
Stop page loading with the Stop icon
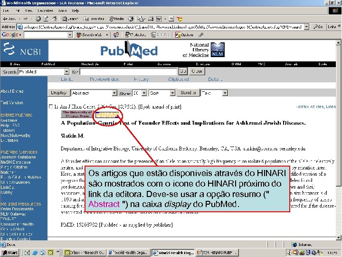click(x=38, y=19)
